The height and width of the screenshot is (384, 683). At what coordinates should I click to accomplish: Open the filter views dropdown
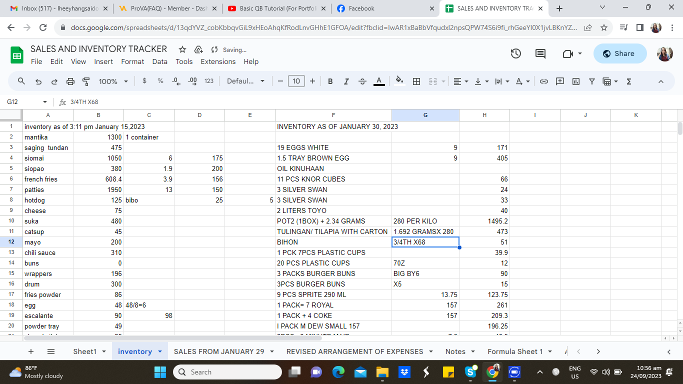pos(610,81)
